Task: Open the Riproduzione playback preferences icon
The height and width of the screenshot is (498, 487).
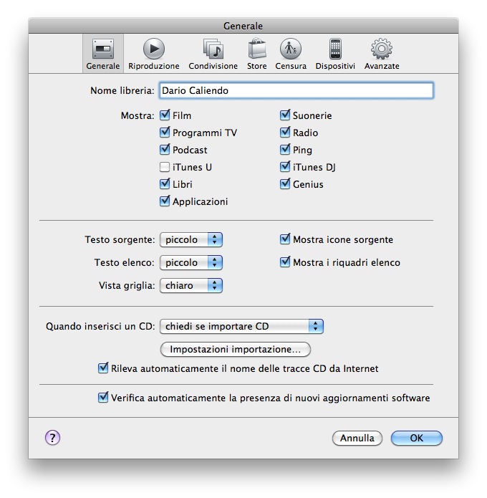Action: click(153, 49)
